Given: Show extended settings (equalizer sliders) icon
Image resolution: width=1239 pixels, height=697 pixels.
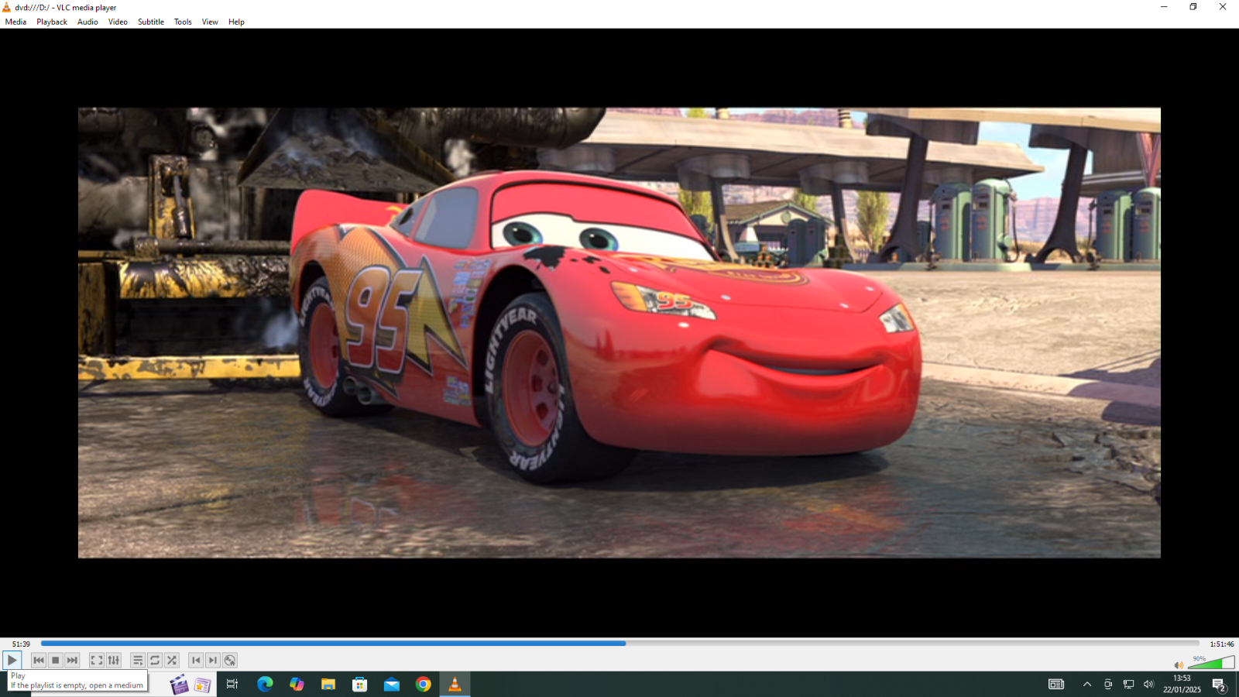Looking at the screenshot, I should pyautogui.click(x=114, y=661).
